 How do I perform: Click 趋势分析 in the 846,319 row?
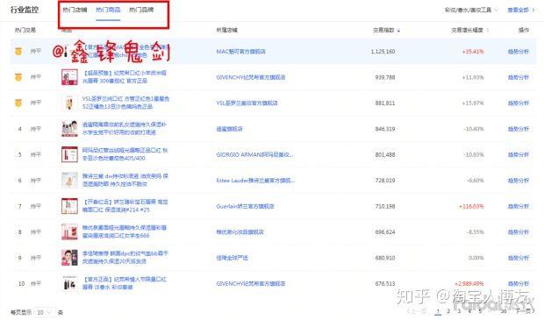click(x=519, y=129)
